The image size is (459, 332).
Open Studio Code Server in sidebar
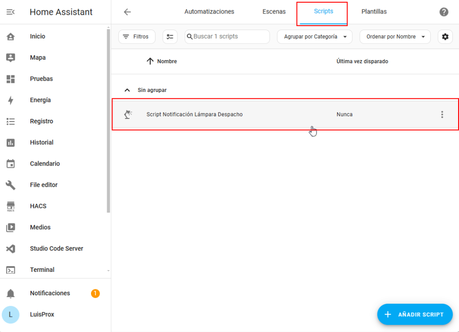point(56,249)
